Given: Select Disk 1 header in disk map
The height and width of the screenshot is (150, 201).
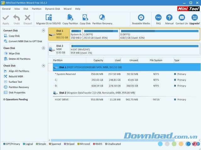Looking at the screenshot, I should click(59, 34).
